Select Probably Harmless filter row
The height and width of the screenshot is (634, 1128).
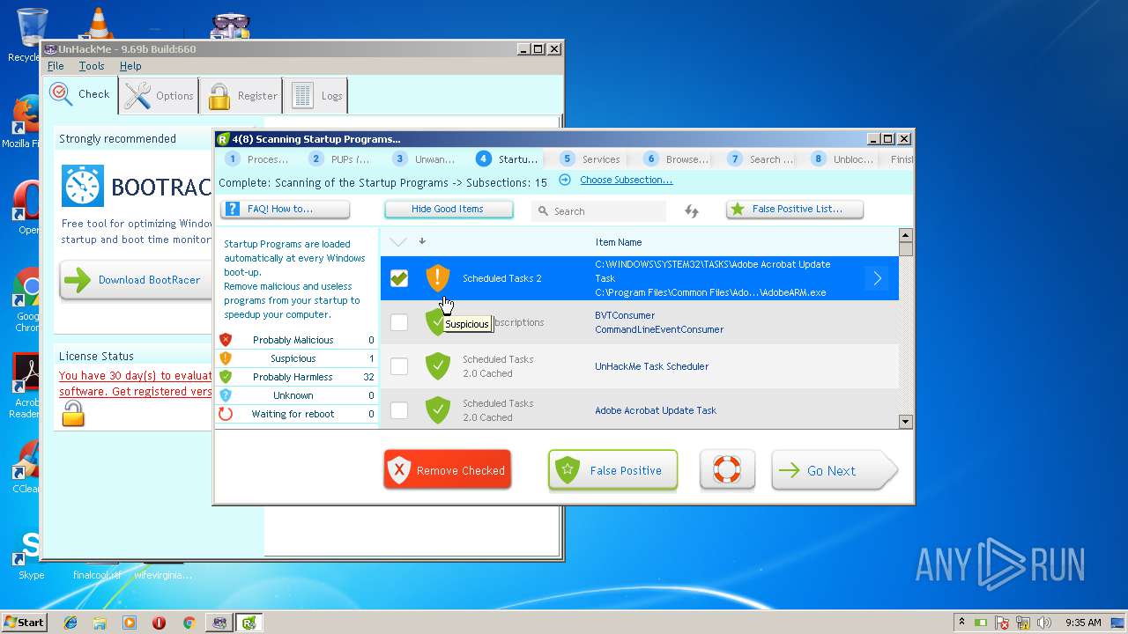click(298, 377)
